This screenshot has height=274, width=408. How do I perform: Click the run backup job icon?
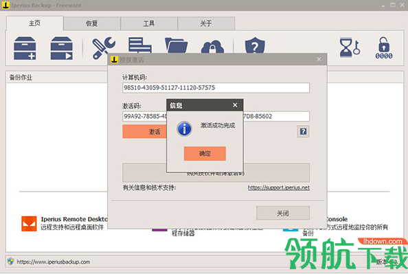point(61,48)
